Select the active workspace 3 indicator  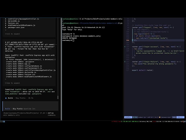pyautogui.click(x=4, y=122)
